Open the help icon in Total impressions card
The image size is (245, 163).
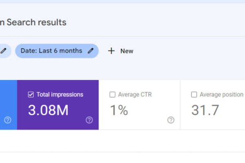[x=89, y=120]
